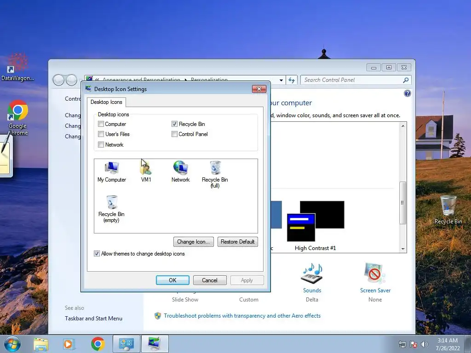Enable the Control Panel desktop icon checkbox

pyautogui.click(x=174, y=134)
